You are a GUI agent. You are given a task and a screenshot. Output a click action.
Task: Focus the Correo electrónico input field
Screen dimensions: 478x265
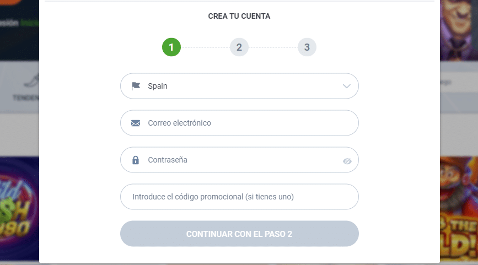(239, 123)
